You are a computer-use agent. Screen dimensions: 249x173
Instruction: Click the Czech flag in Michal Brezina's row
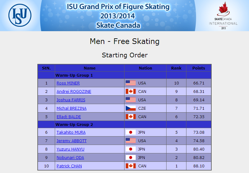click(131, 108)
